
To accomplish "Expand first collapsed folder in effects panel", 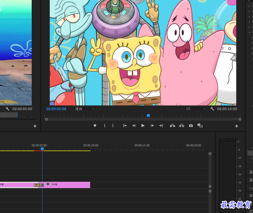I will [249, 6].
